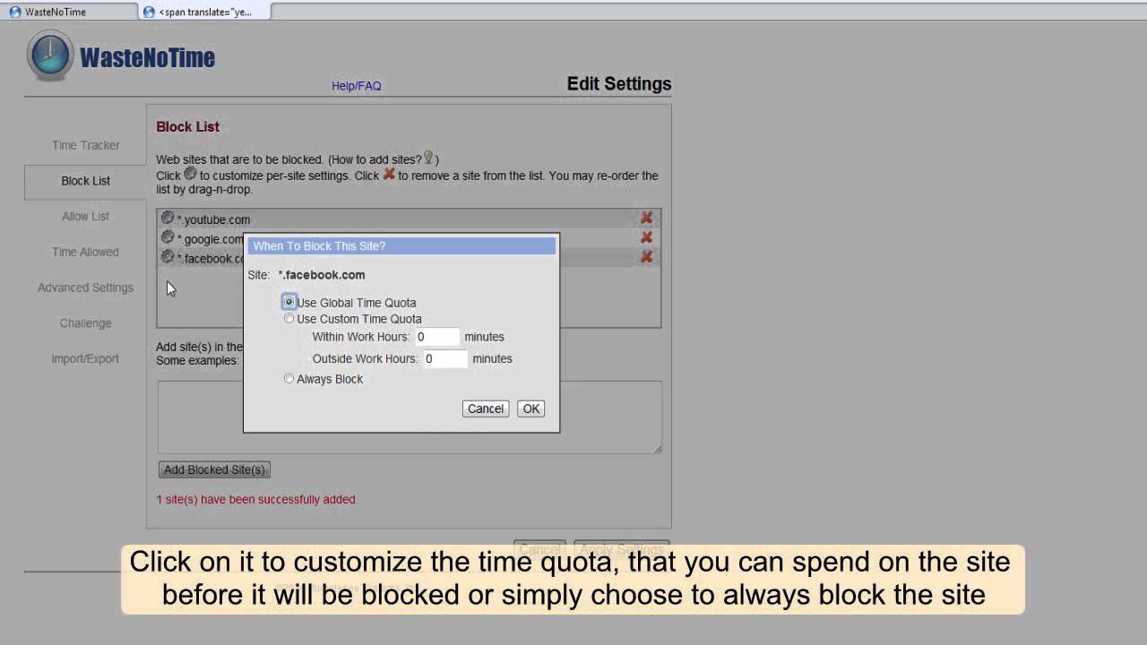Viewport: 1147px width, 645px height.
Task: Click the success message about added sites
Action: point(257,499)
